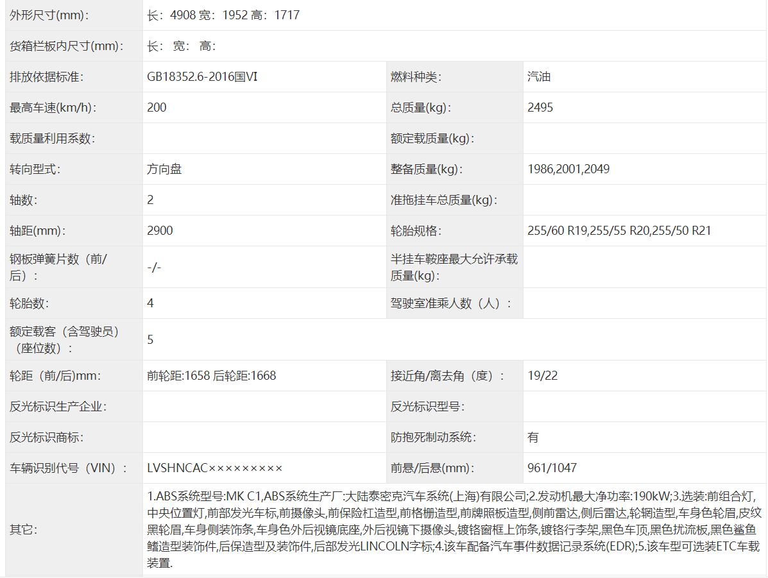Click the 轮胎数 label

[29, 303]
